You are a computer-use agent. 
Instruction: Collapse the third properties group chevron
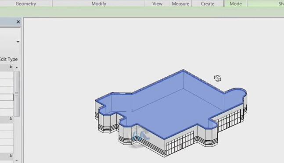pos(11,156)
